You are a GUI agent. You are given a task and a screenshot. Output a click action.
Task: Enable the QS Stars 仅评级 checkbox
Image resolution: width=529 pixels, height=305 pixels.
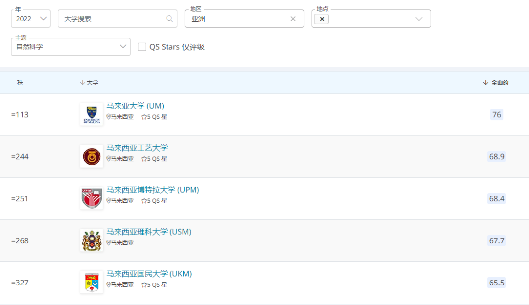coord(142,47)
